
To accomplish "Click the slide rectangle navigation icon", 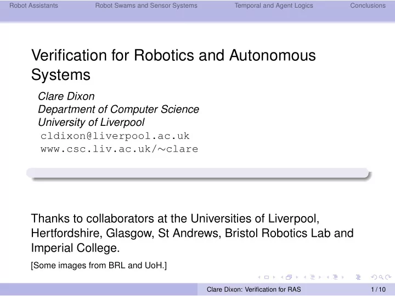I will 267,277.
